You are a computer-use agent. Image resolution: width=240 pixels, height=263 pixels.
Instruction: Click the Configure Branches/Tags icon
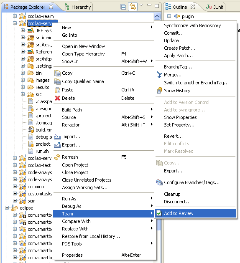point(159,182)
